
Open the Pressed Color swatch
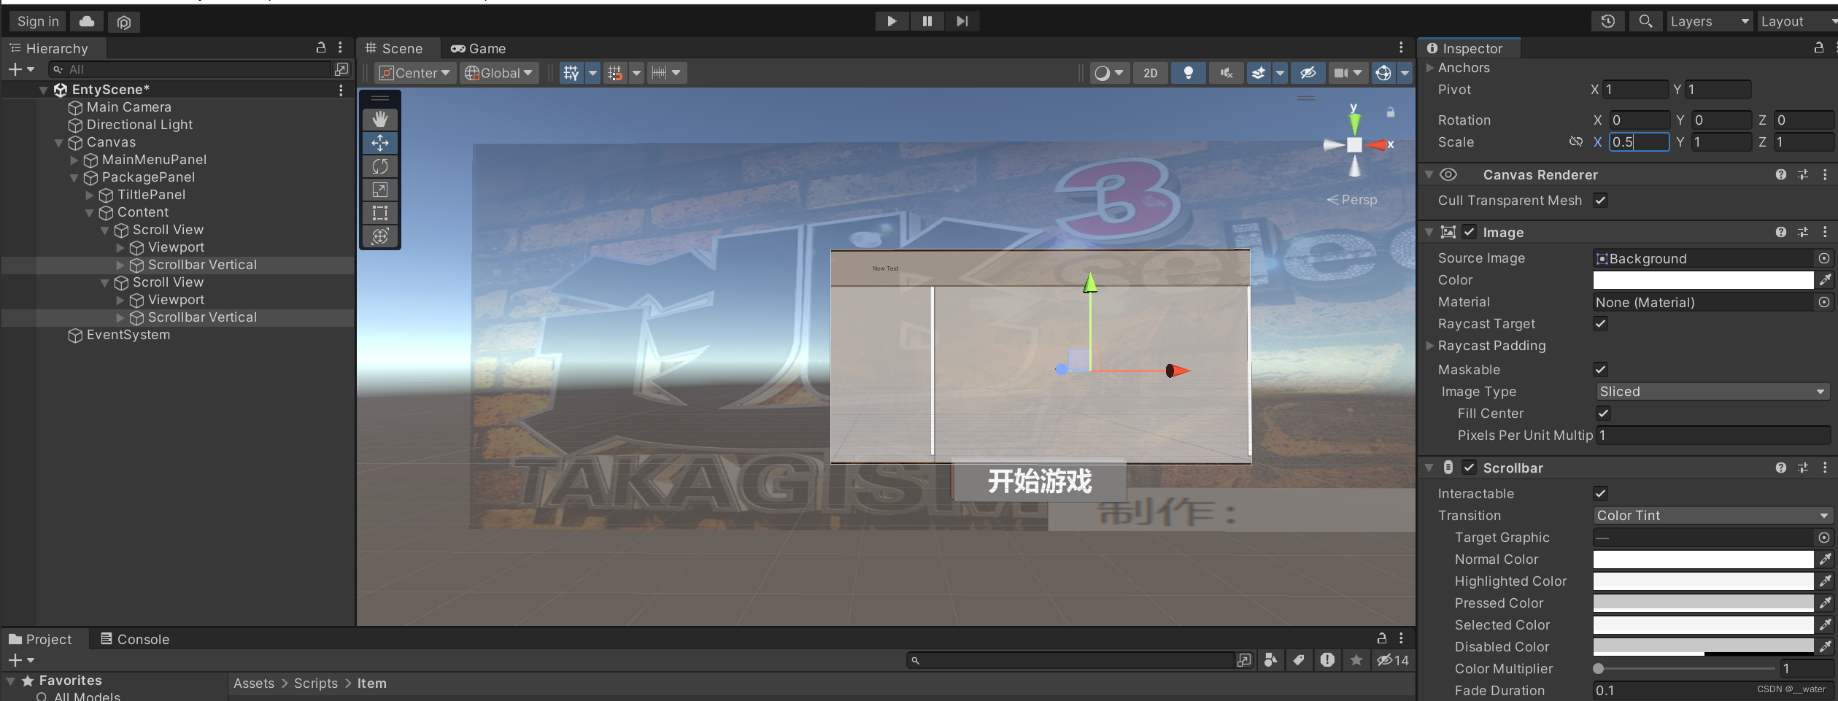tap(1703, 603)
